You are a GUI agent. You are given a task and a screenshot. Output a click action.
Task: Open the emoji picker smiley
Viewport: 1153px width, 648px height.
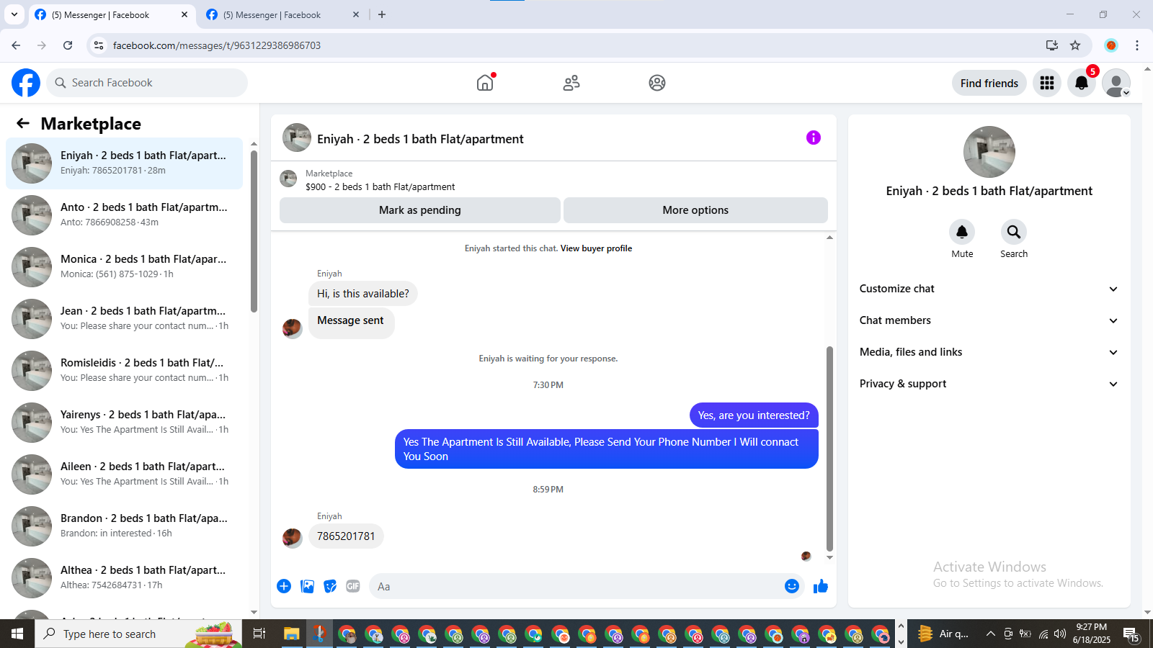[x=792, y=586]
